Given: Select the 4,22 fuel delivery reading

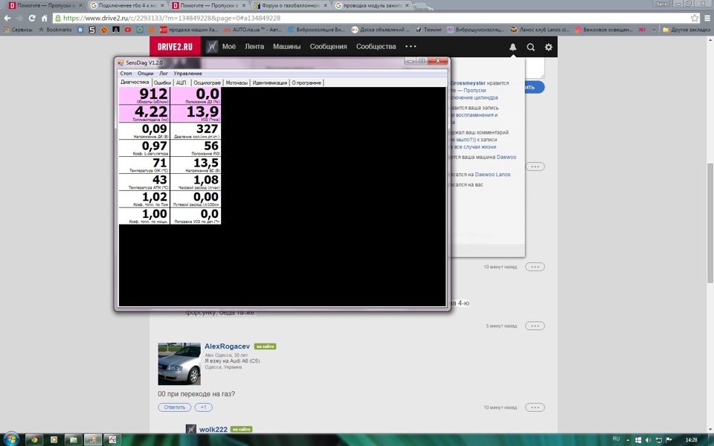Looking at the screenshot, I should pyautogui.click(x=144, y=113).
